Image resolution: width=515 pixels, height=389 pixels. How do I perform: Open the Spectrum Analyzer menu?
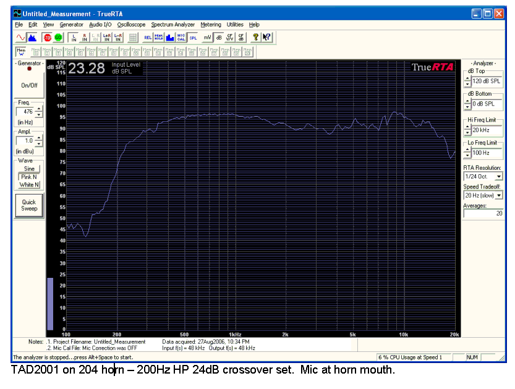tap(172, 25)
